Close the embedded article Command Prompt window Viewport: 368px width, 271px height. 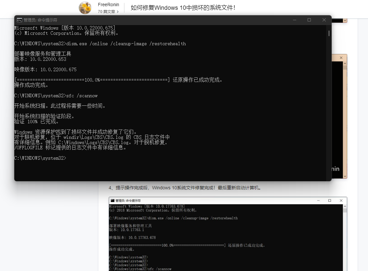point(341,200)
